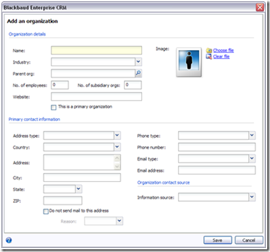The width and height of the screenshot is (270, 252).
Task: Click the Address box scroll down arrow
Action: 117,166
